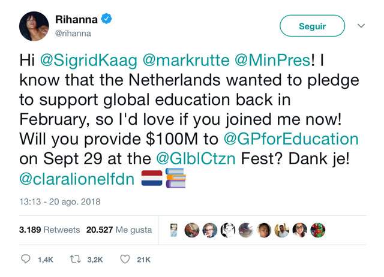The image size is (384, 277).
Task: Click the first liker avatar thumbnail
Action: [173, 230]
